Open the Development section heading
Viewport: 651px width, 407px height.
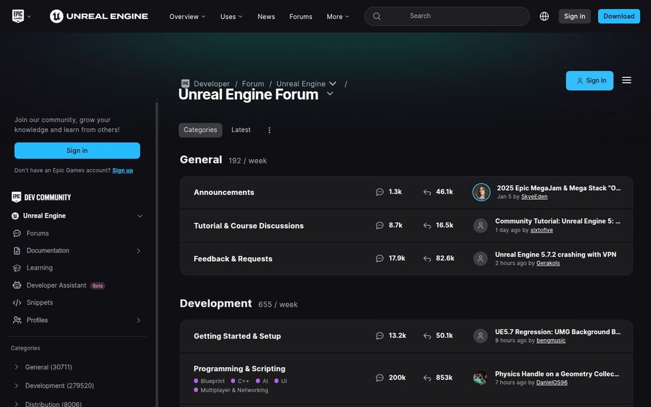pos(216,303)
